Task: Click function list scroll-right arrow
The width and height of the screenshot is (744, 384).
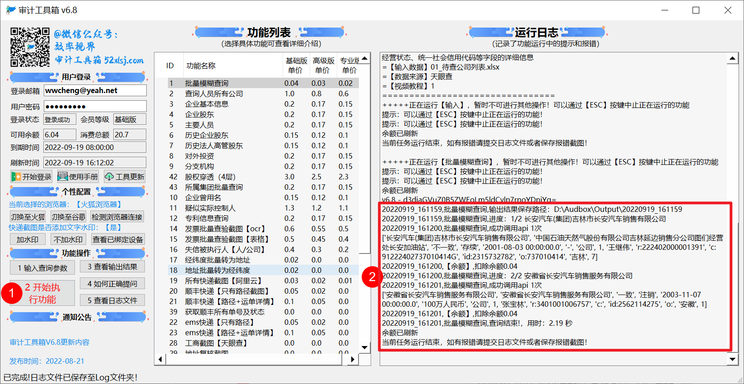Action: click(x=353, y=359)
